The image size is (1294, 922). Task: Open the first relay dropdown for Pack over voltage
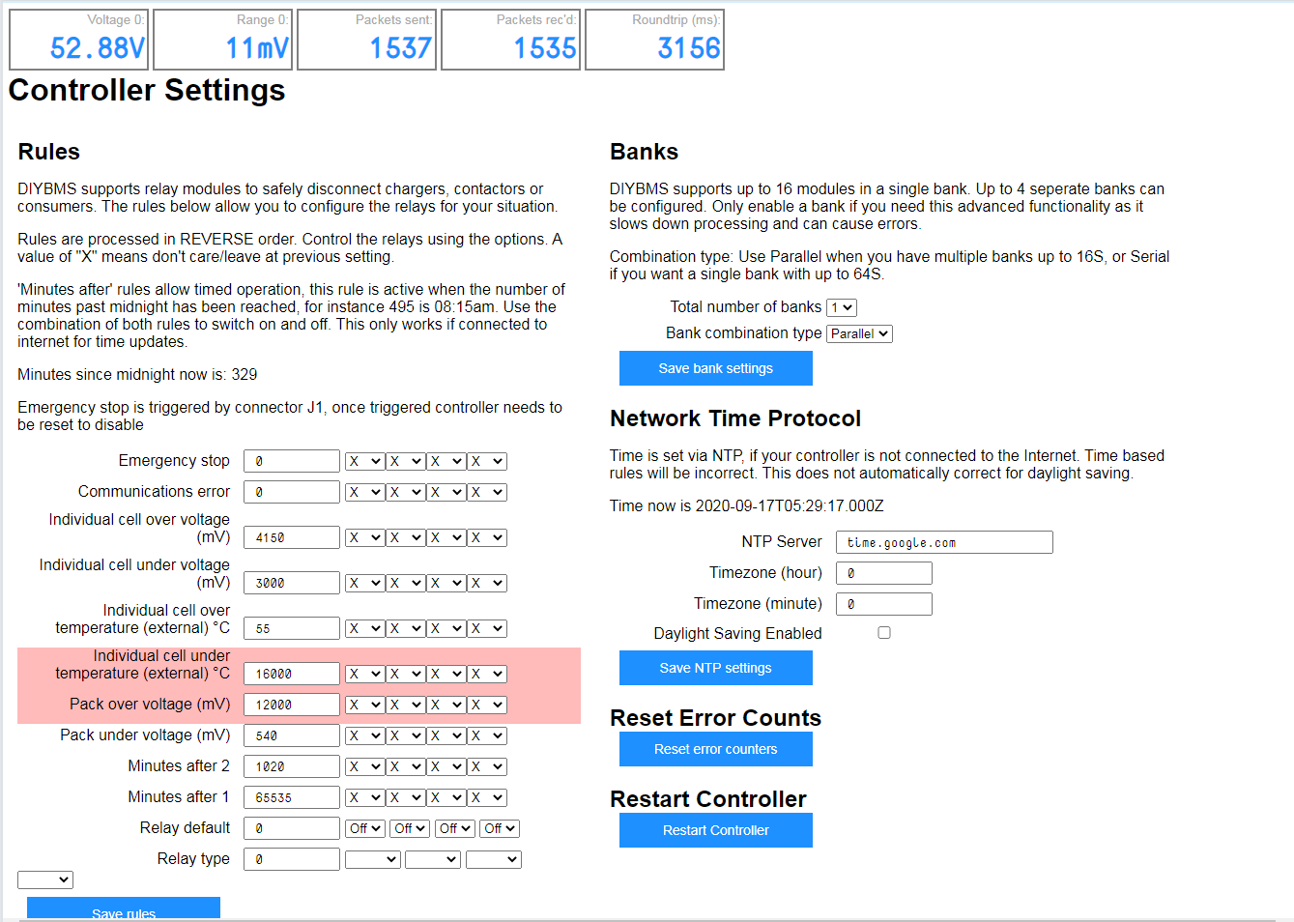365,706
